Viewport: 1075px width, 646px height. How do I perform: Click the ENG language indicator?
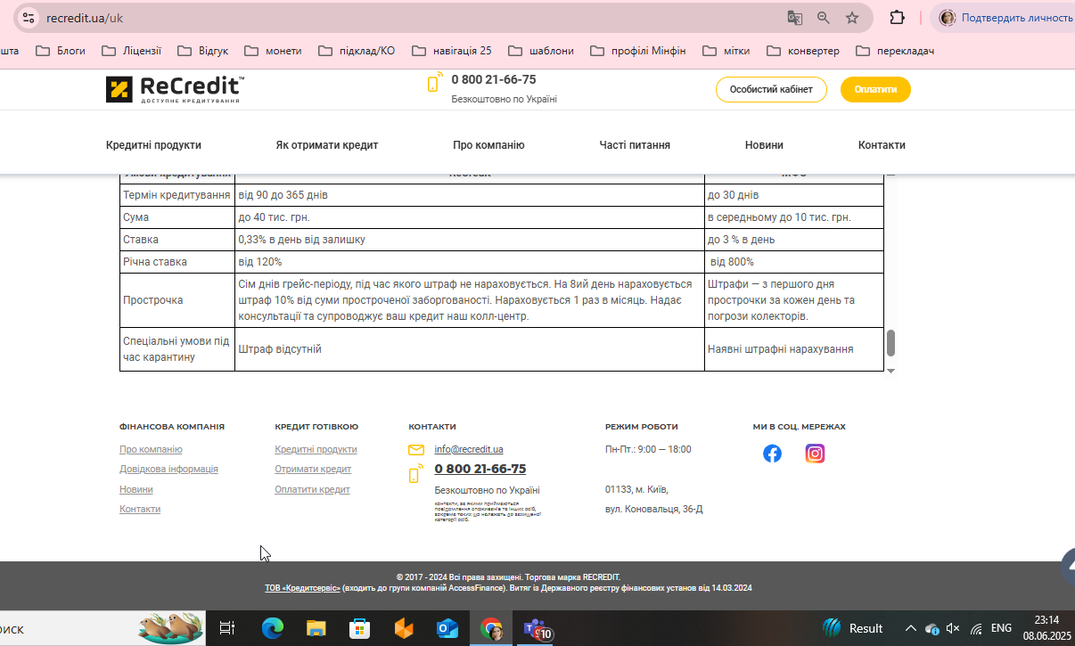click(x=1001, y=628)
